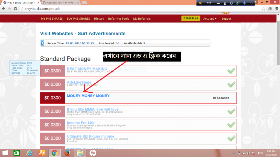
Task: Click the Logout link
Action: [x=226, y=19]
